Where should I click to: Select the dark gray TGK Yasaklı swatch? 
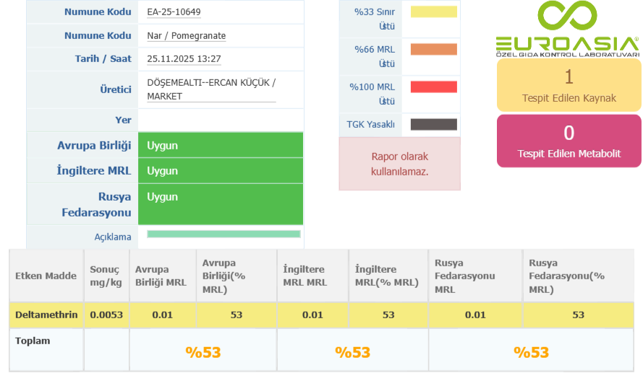click(433, 124)
